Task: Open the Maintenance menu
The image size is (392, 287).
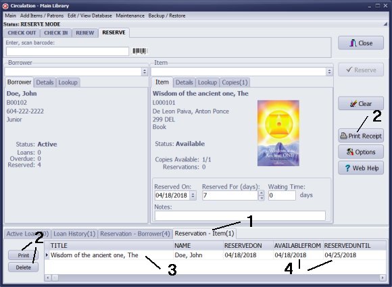Action: [x=130, y=16]
